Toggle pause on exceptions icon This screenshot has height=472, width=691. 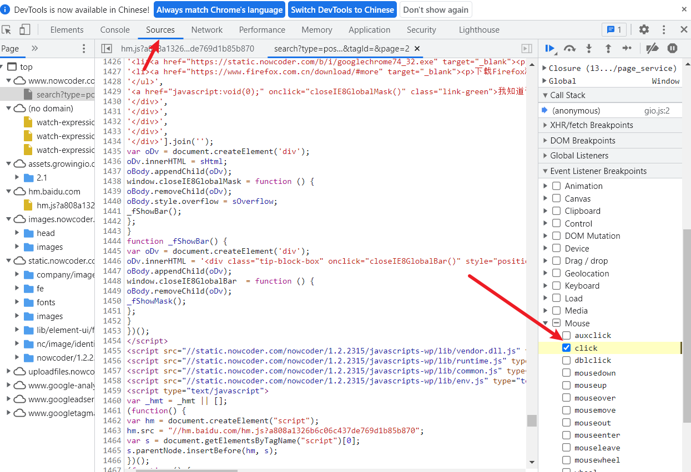tap(672, 49)
